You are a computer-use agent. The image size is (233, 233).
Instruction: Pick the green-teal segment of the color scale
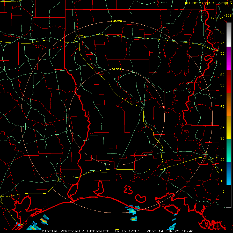click(x=229, y=150)
